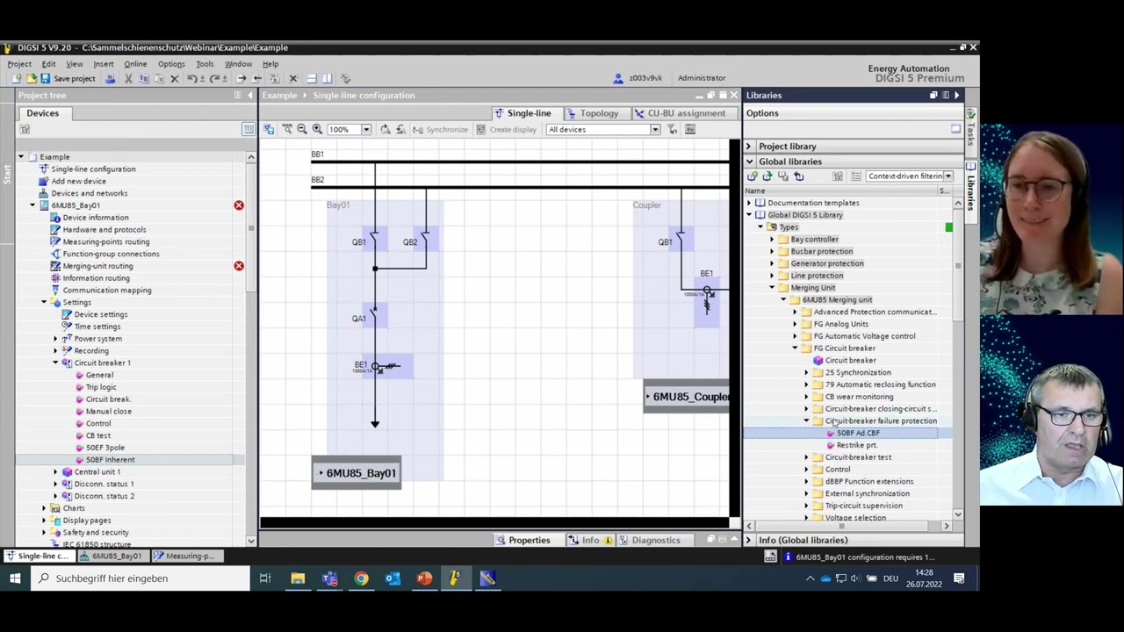Select 50BF Ad.CBF library item
This screenshot has height=632, width=1124.
858,434
